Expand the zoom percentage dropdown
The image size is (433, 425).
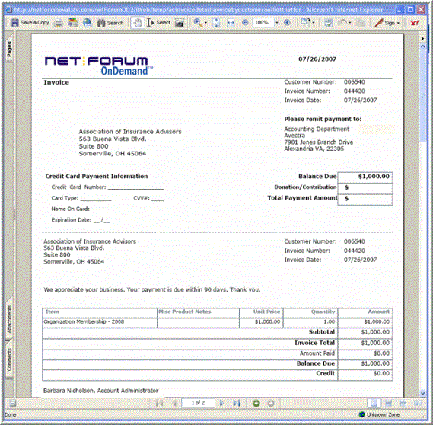pos(277,23)
